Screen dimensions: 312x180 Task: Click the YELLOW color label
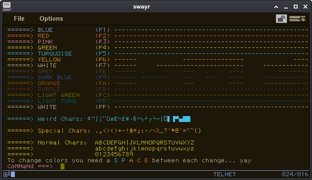pyautogui.click(x=49, y=59)
